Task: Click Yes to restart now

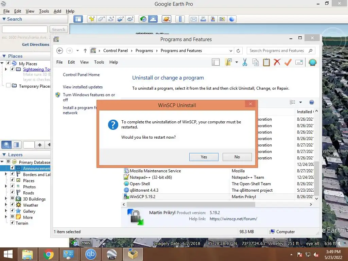Action: (204, 157)
